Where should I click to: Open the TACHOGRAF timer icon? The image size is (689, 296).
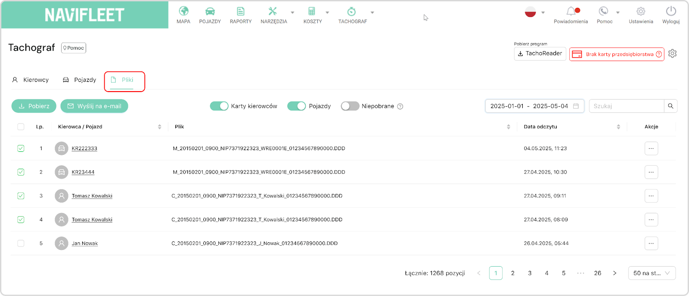coord(351,11)
